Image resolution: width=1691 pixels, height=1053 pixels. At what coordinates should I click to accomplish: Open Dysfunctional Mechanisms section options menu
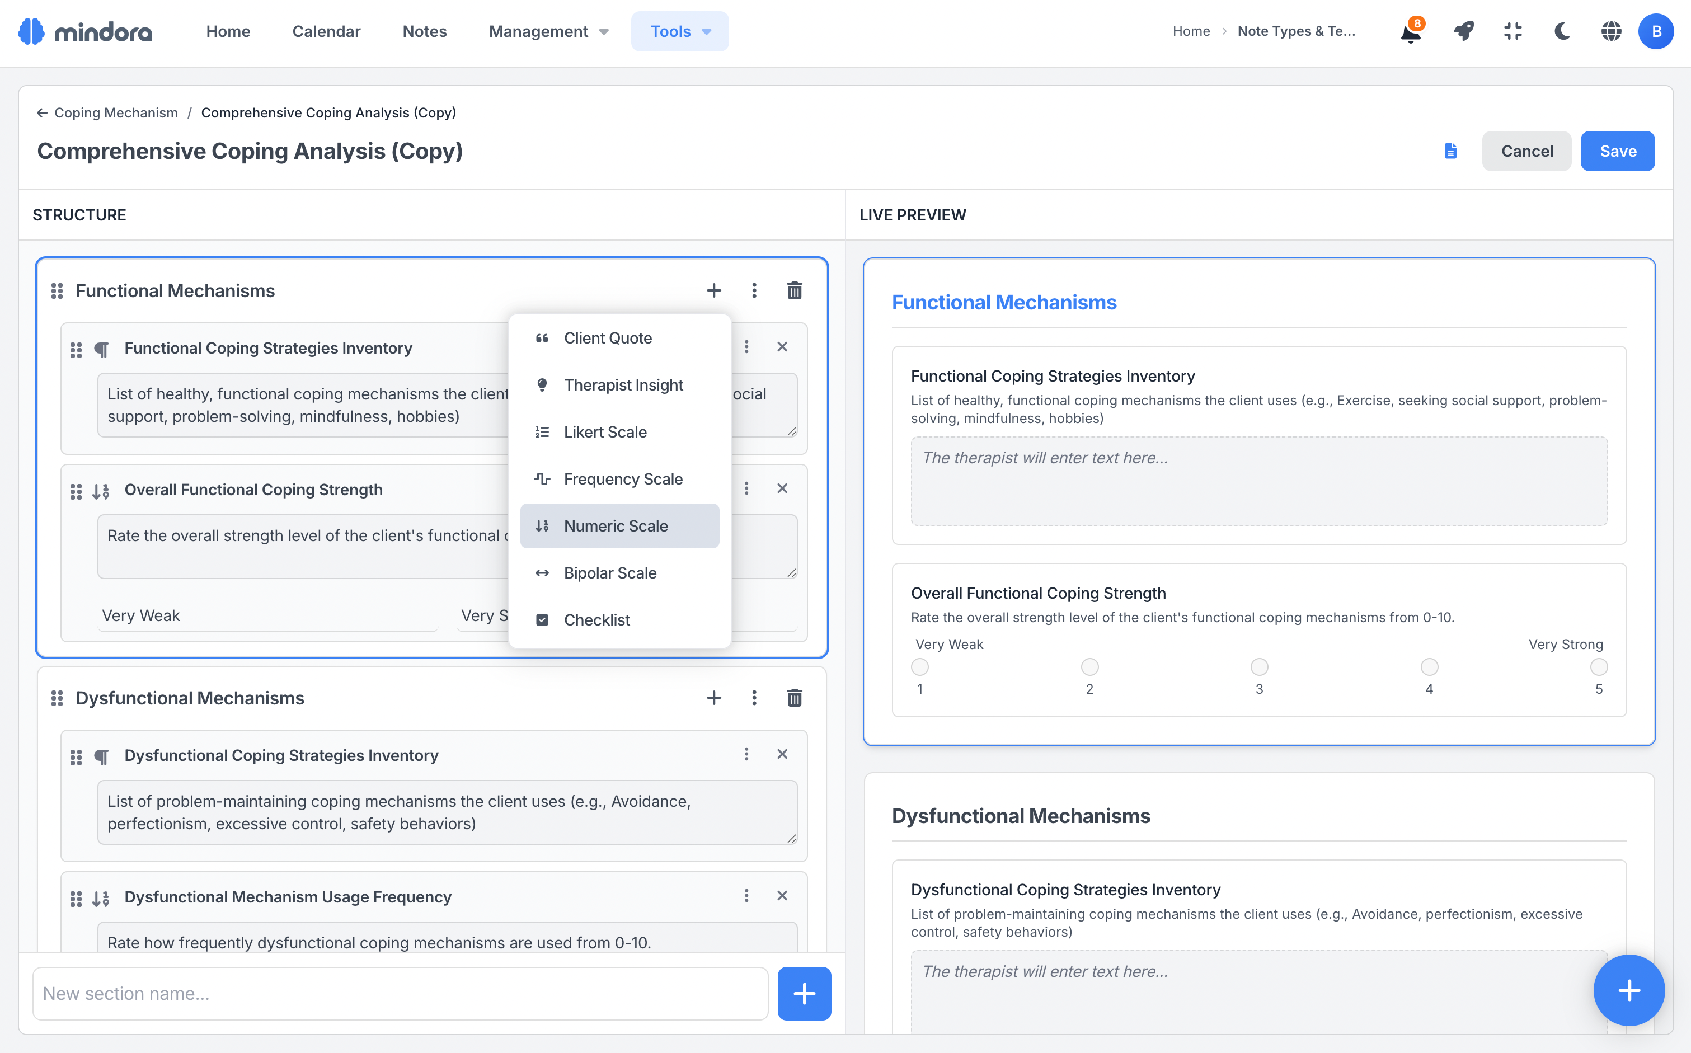(754, 698)
